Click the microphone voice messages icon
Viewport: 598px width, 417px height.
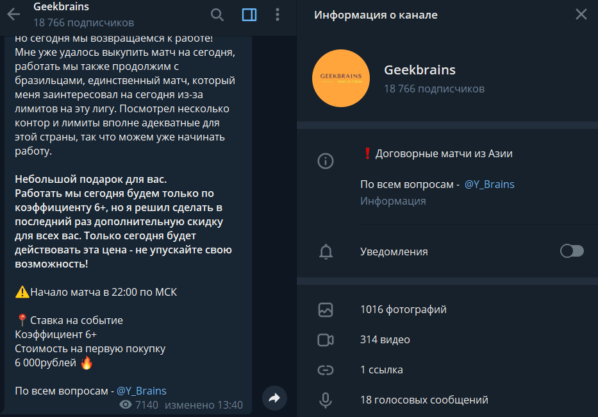coord(326,400)
